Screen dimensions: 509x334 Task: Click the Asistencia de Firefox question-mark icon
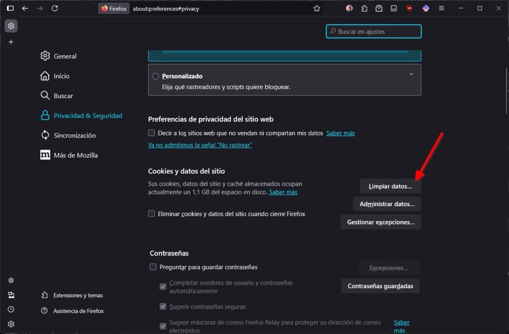point(44,311)
